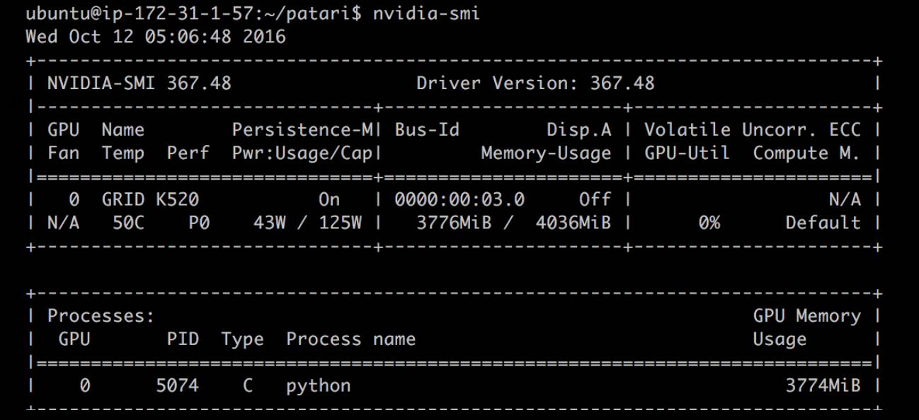Click the timestamp Wed Oct 12 05:06:48 2016

pos(156,37)
